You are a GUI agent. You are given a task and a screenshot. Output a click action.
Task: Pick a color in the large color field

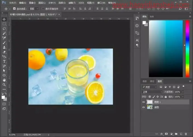(166, 49)
